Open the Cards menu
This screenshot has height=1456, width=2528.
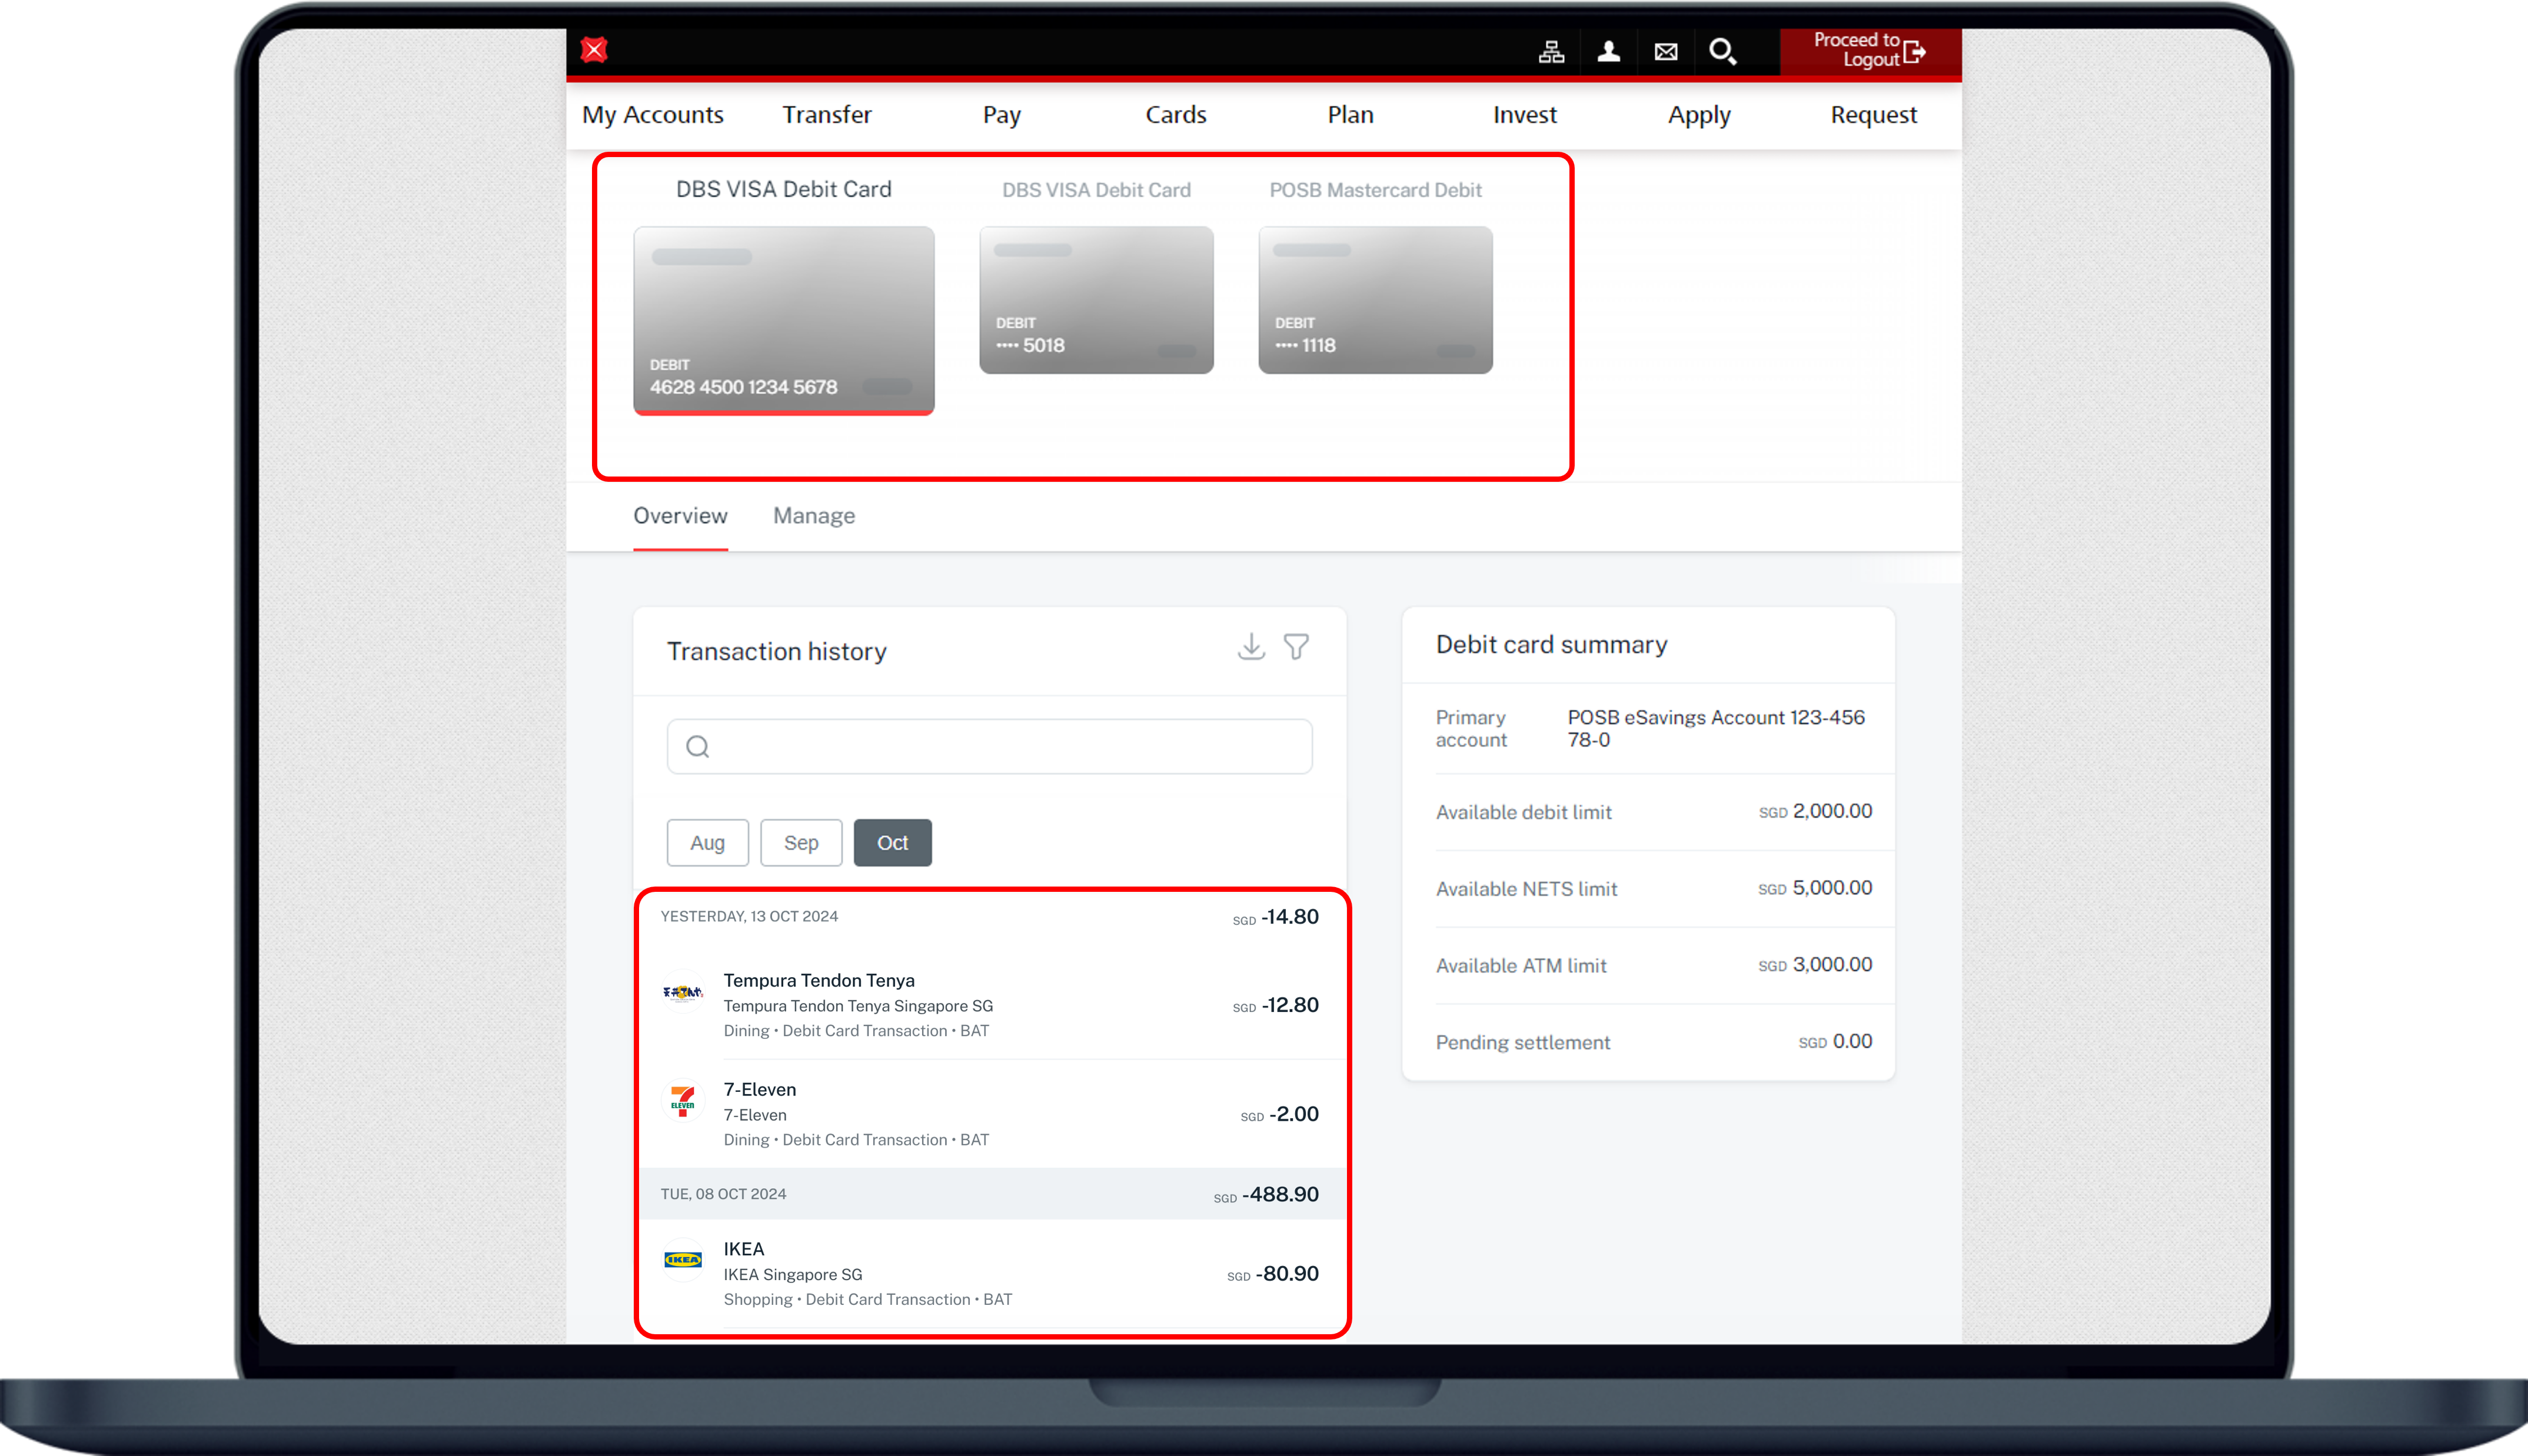click(x=1176, y=115)
